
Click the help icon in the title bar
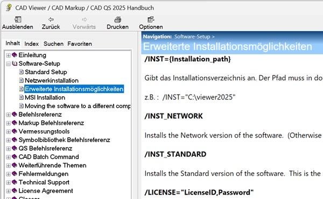coord(9,8)
